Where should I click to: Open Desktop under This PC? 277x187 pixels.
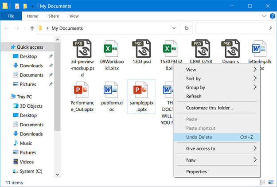pos(25,115)
